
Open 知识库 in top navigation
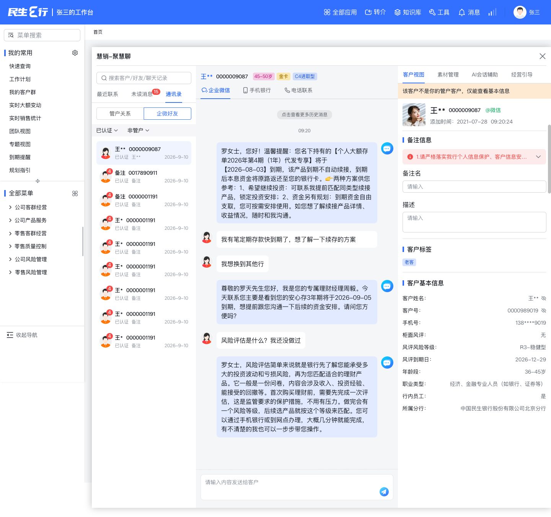click(408, 12)
